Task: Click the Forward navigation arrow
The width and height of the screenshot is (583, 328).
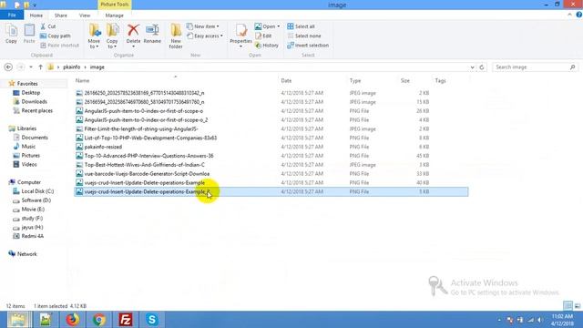Action: tap(21, 67)
